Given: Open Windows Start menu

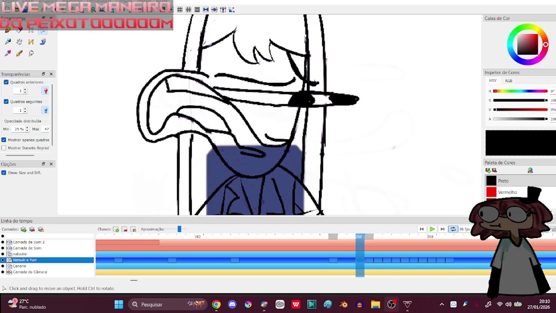Looking at the screenshot, I should pos(119,304).
